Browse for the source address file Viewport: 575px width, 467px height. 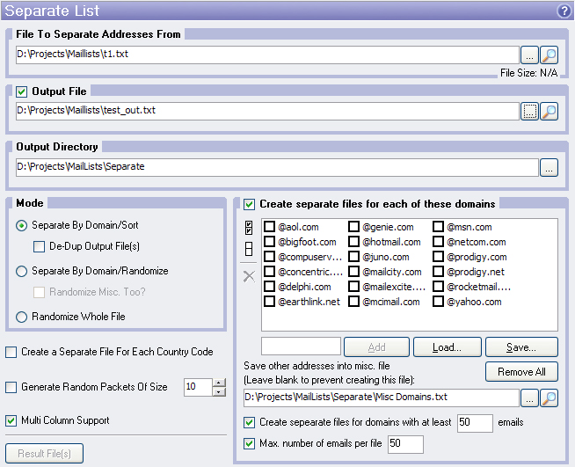click(x=529, y=55)
